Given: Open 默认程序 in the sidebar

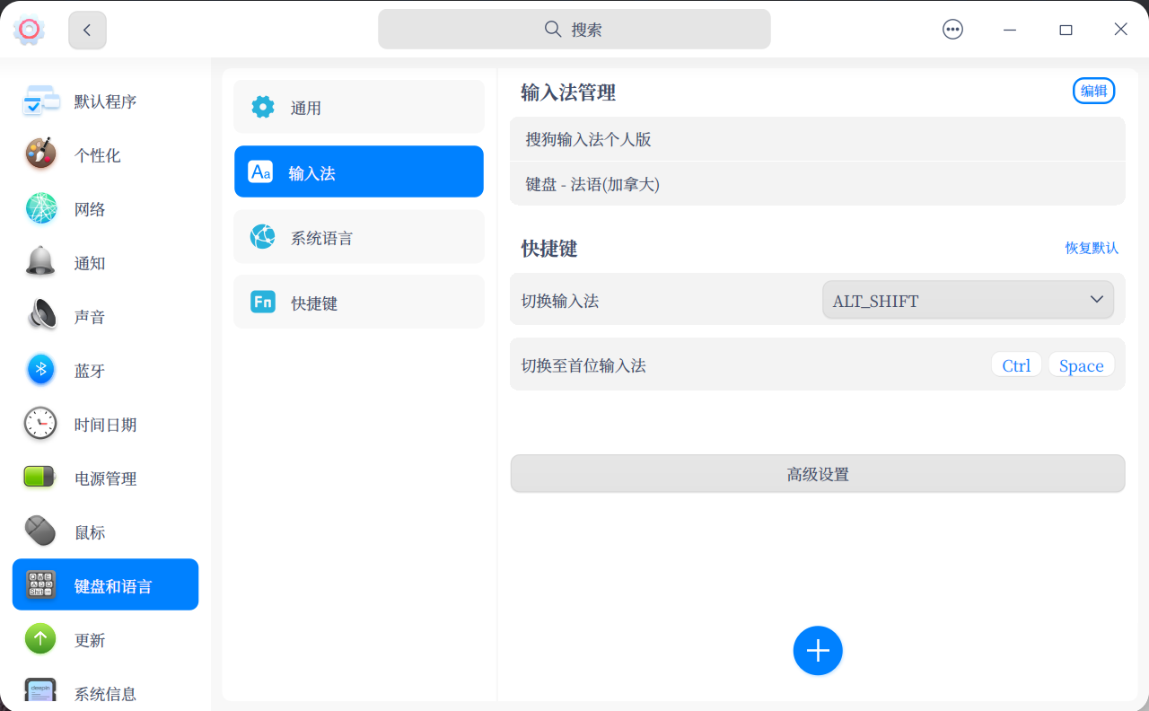Looking at the screenshot, I should coord(105,101).
